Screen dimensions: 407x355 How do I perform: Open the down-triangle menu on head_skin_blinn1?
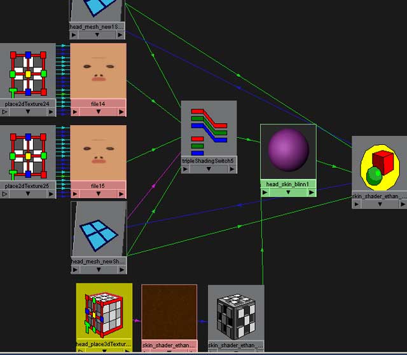288,192
